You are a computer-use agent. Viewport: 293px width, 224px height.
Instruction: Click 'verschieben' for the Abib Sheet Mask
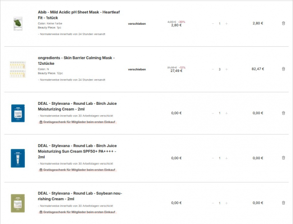pyautogui.click(x=137, y=23)
